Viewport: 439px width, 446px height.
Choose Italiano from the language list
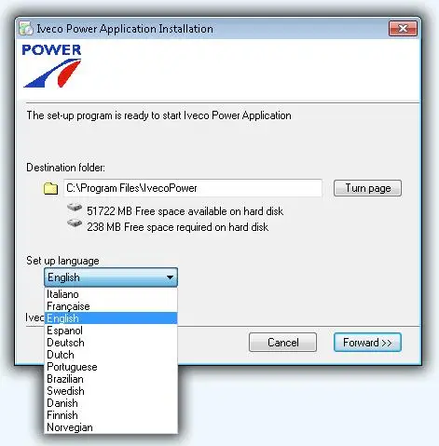111,294
